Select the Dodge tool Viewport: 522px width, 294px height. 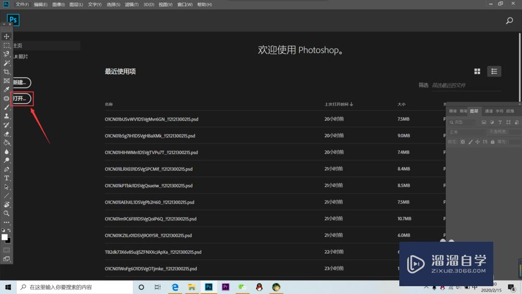(6, 160)
